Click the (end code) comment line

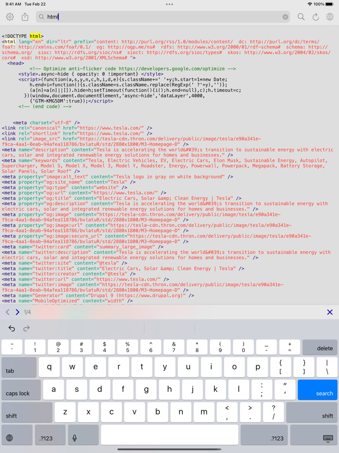click(45, 106)
